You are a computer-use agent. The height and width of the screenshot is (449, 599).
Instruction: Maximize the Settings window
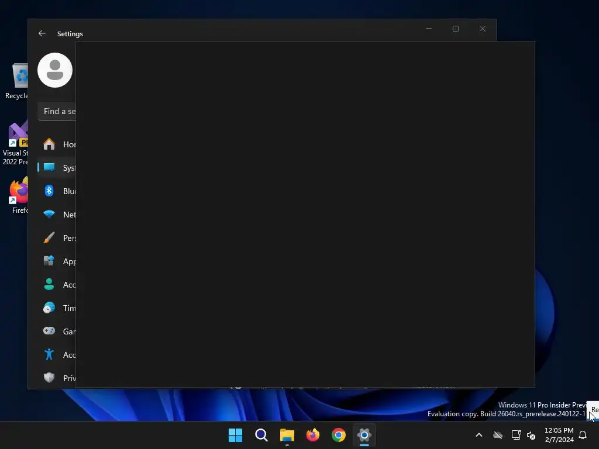coord(455,29)
